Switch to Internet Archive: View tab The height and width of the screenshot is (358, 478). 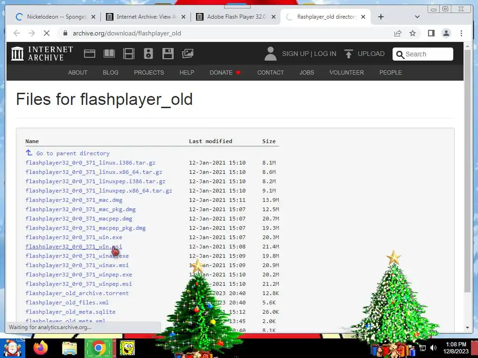click(147, 17)
